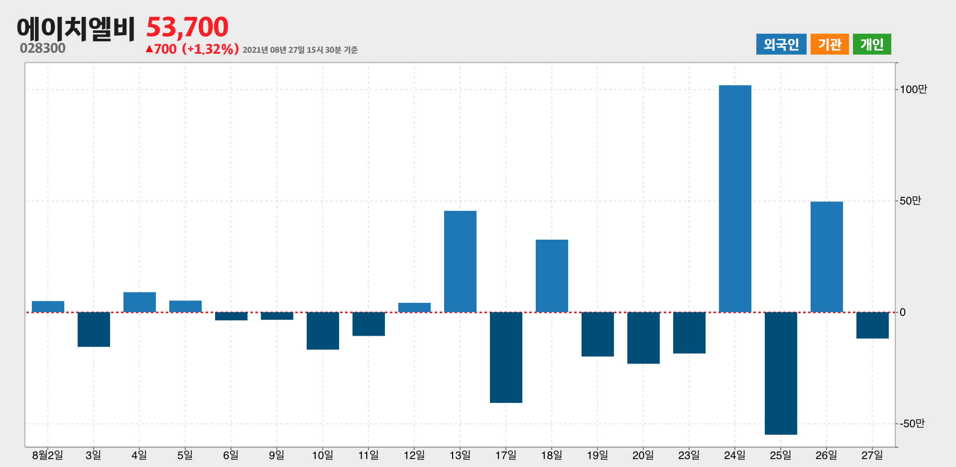Click the 19일 x-axis label
The height and width of the screenshot is (467, 956).
coord(597,455)
